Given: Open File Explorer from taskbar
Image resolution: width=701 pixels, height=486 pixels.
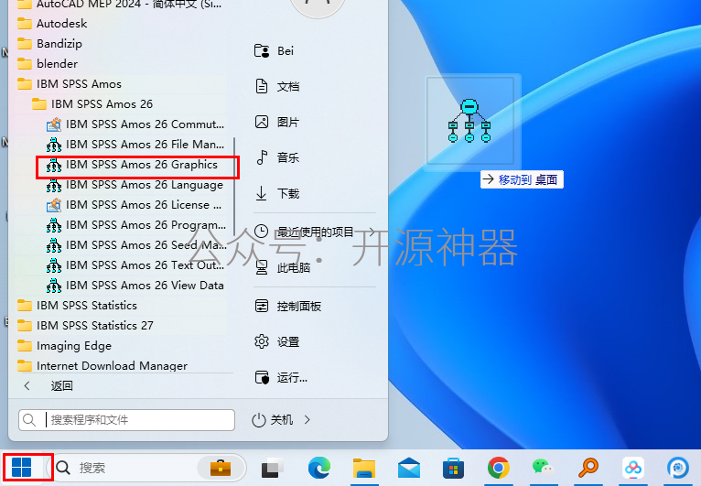Looking at the screenshot, I should (364, 468).
